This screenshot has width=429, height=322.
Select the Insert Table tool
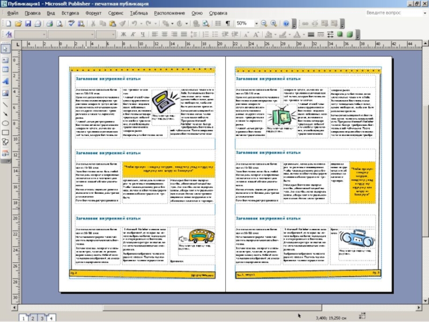[x=5, y=70]
